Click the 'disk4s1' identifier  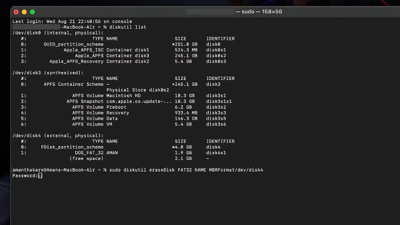216,152
